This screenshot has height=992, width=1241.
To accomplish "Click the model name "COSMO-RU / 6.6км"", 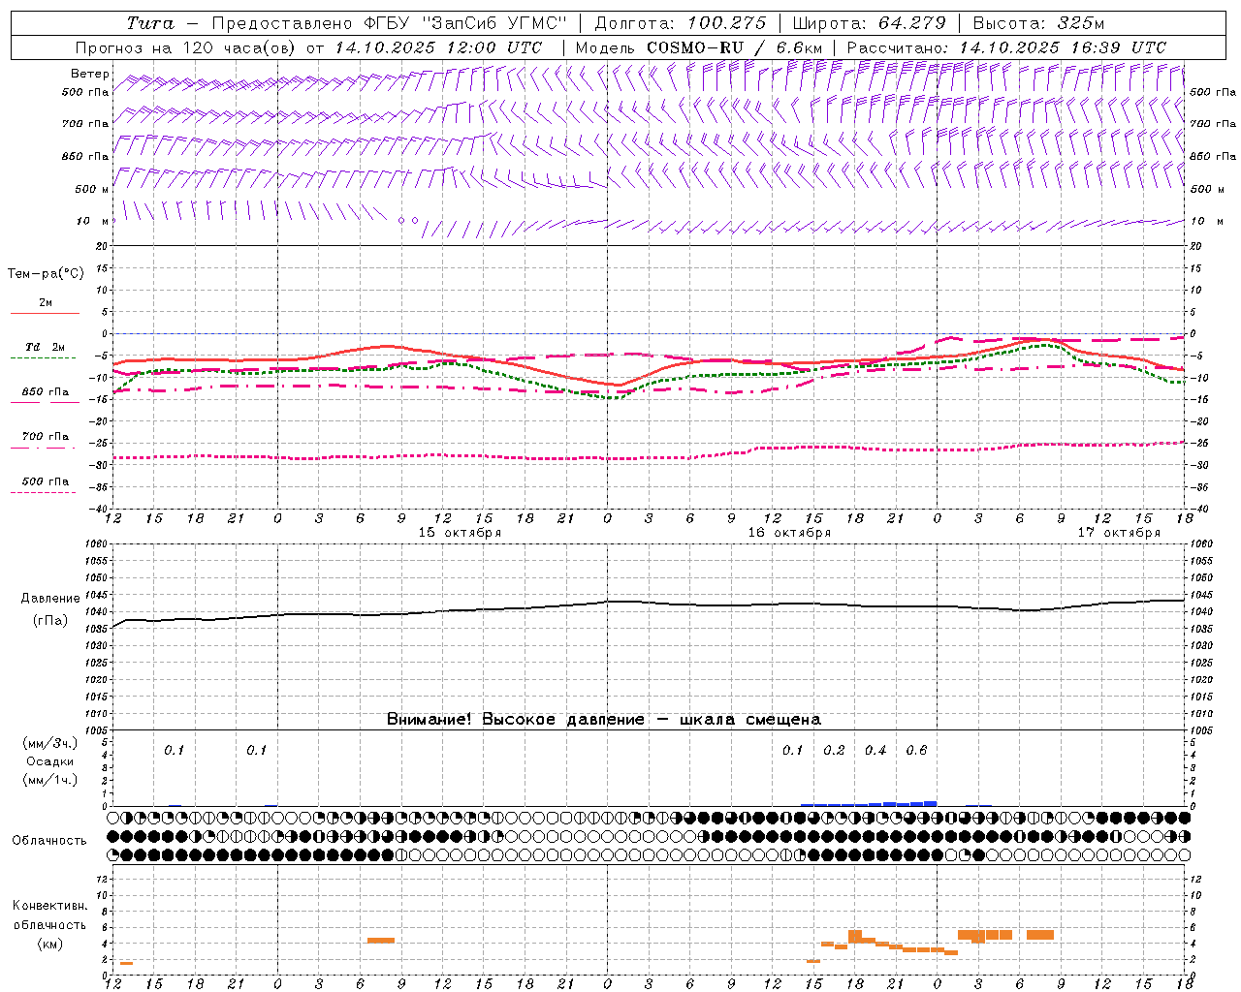I will click(734, 47).
